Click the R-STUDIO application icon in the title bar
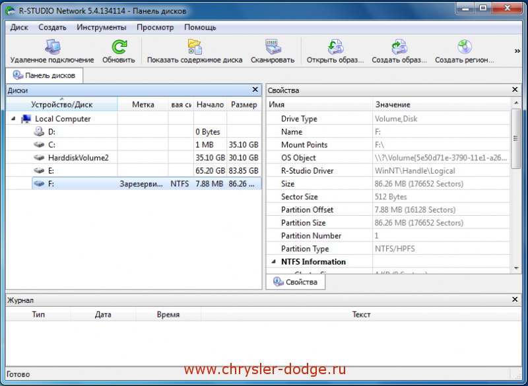 click(x=11, y=11)
